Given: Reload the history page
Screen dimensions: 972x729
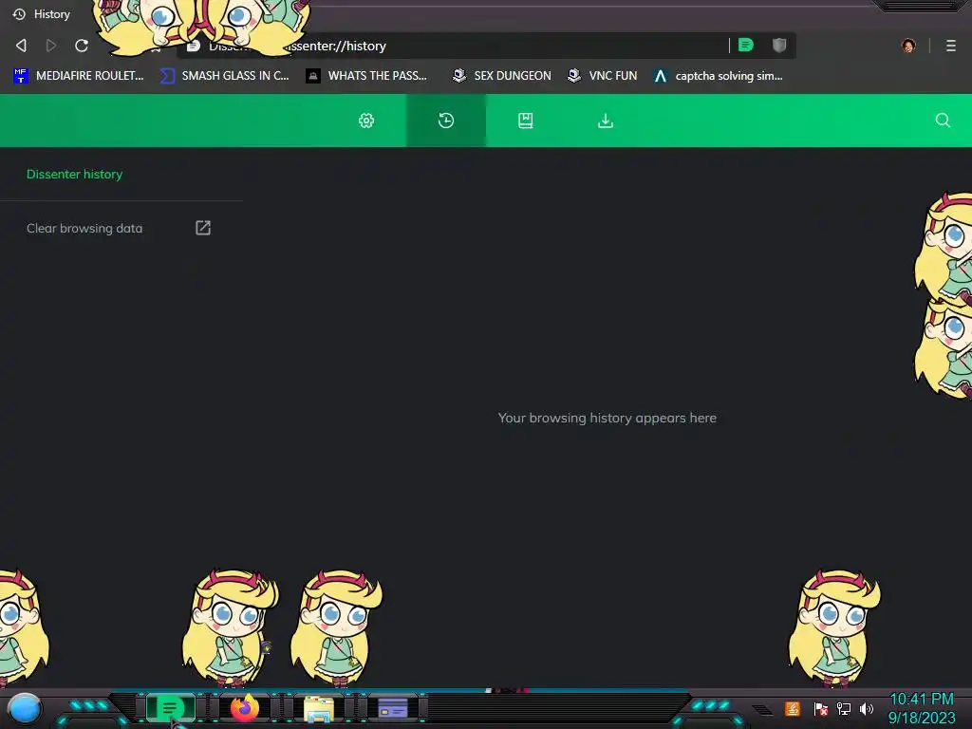Looking at the screenshot, I should 82,46.
